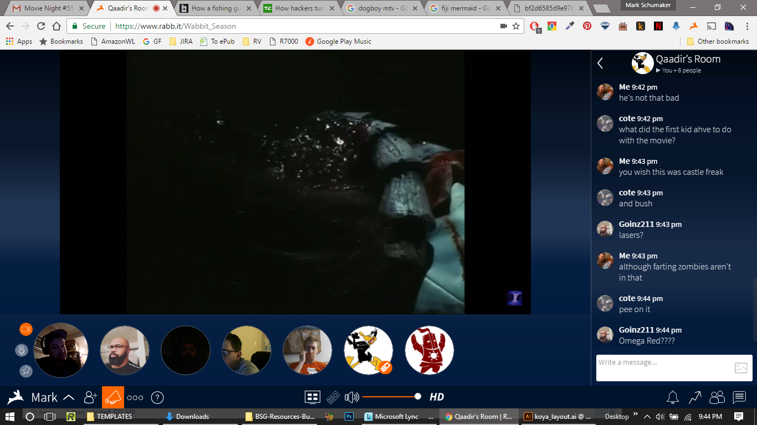Open the eyedropper color picker extension

pyautogui.click(x=569, y=26)
